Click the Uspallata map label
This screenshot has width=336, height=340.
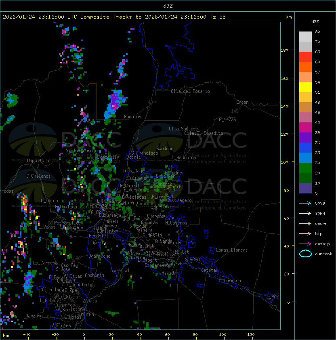coord(38,161)
